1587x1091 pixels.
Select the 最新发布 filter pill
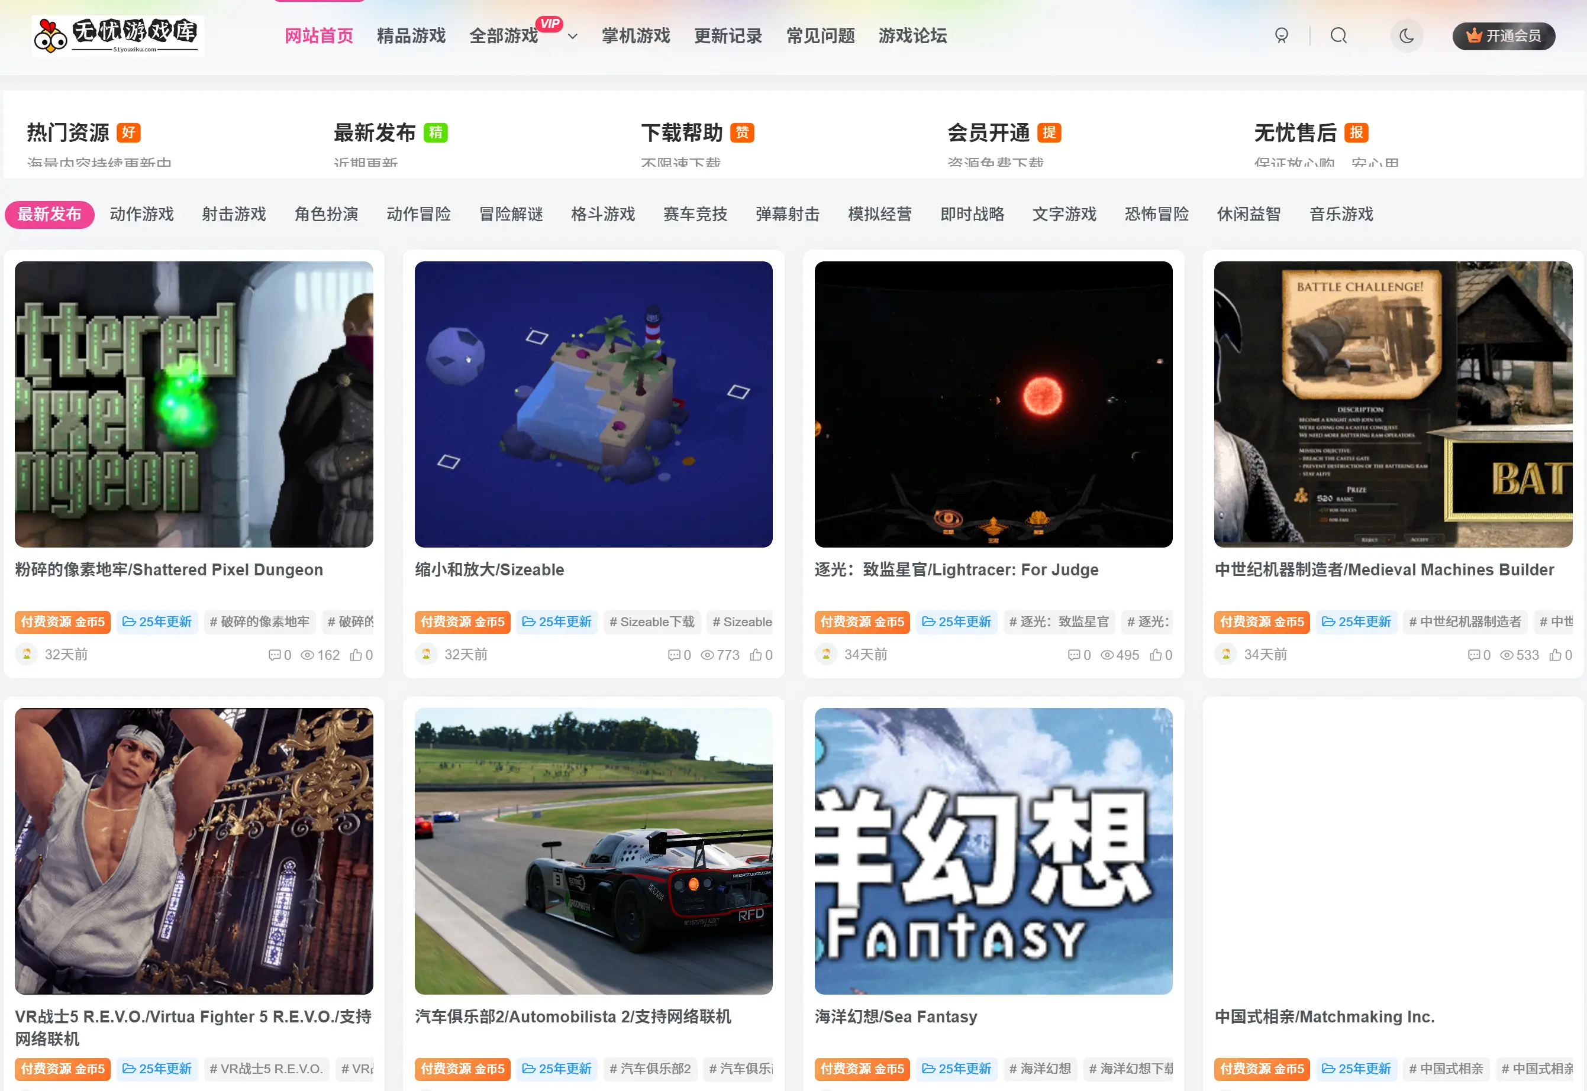[49, 214]
